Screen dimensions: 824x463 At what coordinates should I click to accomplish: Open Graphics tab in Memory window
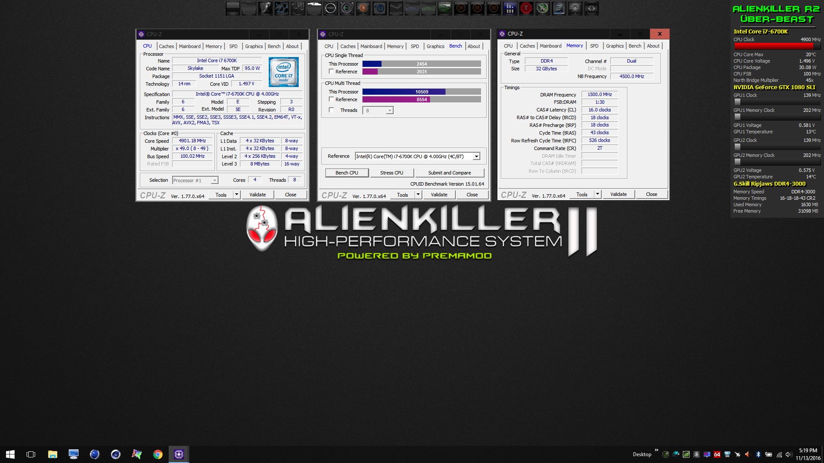pos(615,46)
